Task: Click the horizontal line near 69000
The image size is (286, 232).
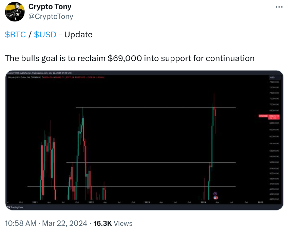Action: click(x=156, y=107)
